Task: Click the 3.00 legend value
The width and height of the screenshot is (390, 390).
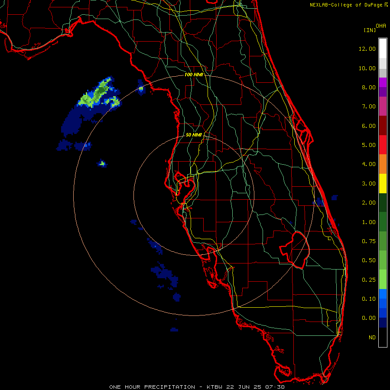Action: (x=369, y=184)
